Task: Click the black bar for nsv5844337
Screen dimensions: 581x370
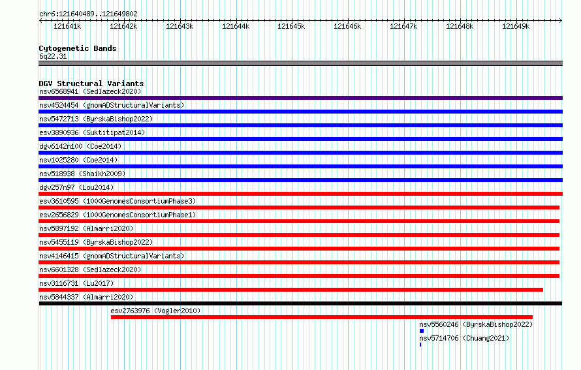Action: [x=300, y=303]
